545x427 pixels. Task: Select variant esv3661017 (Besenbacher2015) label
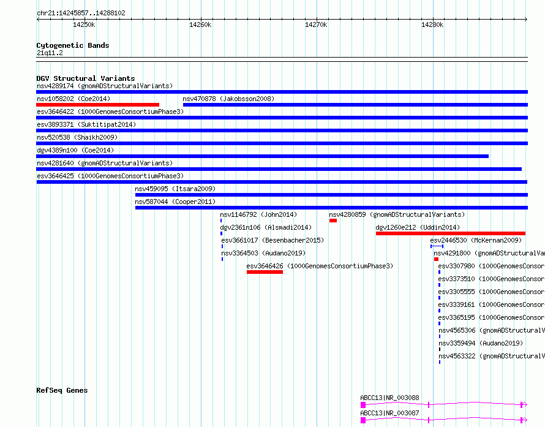(x=272, y=240)
